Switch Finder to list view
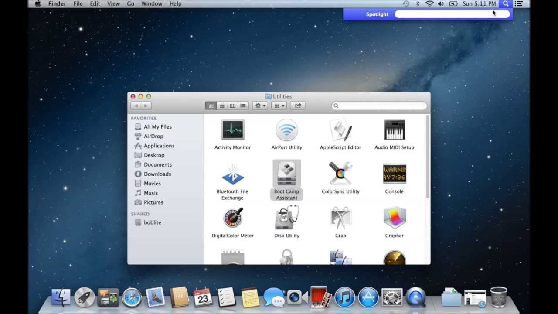558x314 pixels. 222,106
